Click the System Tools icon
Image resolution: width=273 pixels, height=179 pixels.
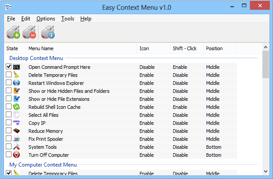click(x=16, y=147)
